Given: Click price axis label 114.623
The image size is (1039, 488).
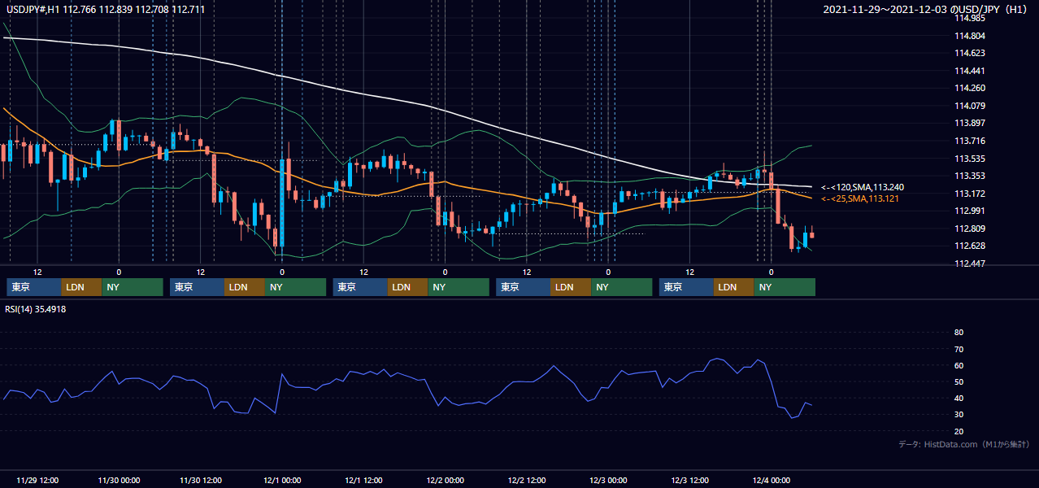Looking at the screenshot, I should pos(969,53).
